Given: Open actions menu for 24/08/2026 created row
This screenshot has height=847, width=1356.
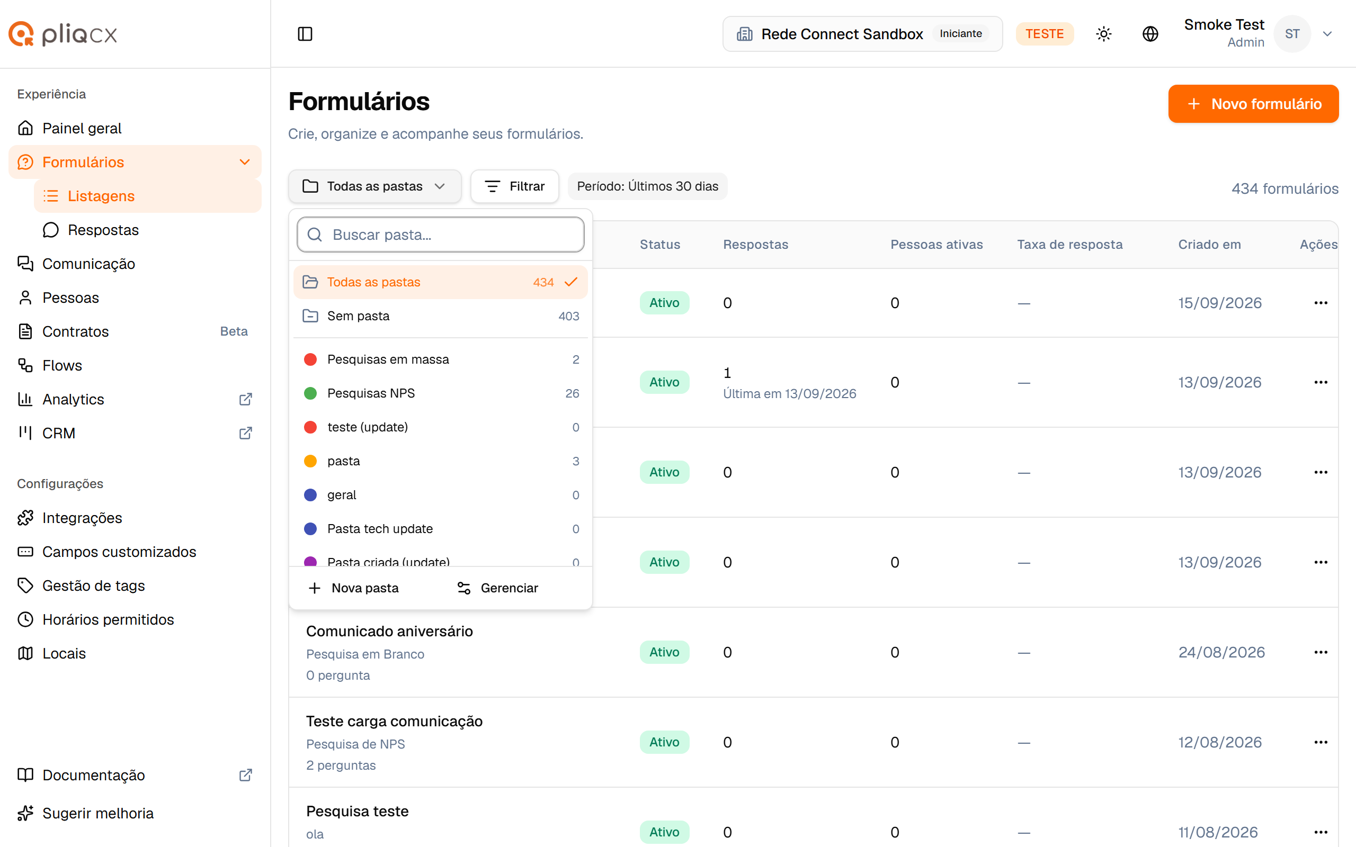Looking at the screenshot, I should coord(1321,652).
